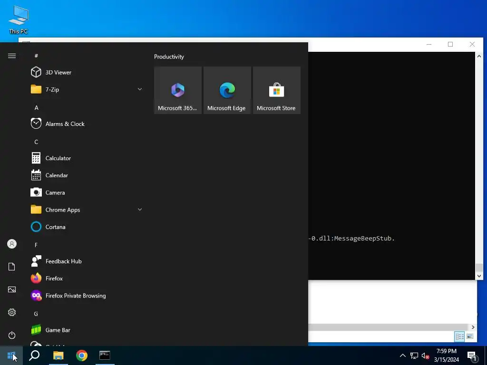
Task: Switch to large icons view in back window
Action: click(470, 336)
